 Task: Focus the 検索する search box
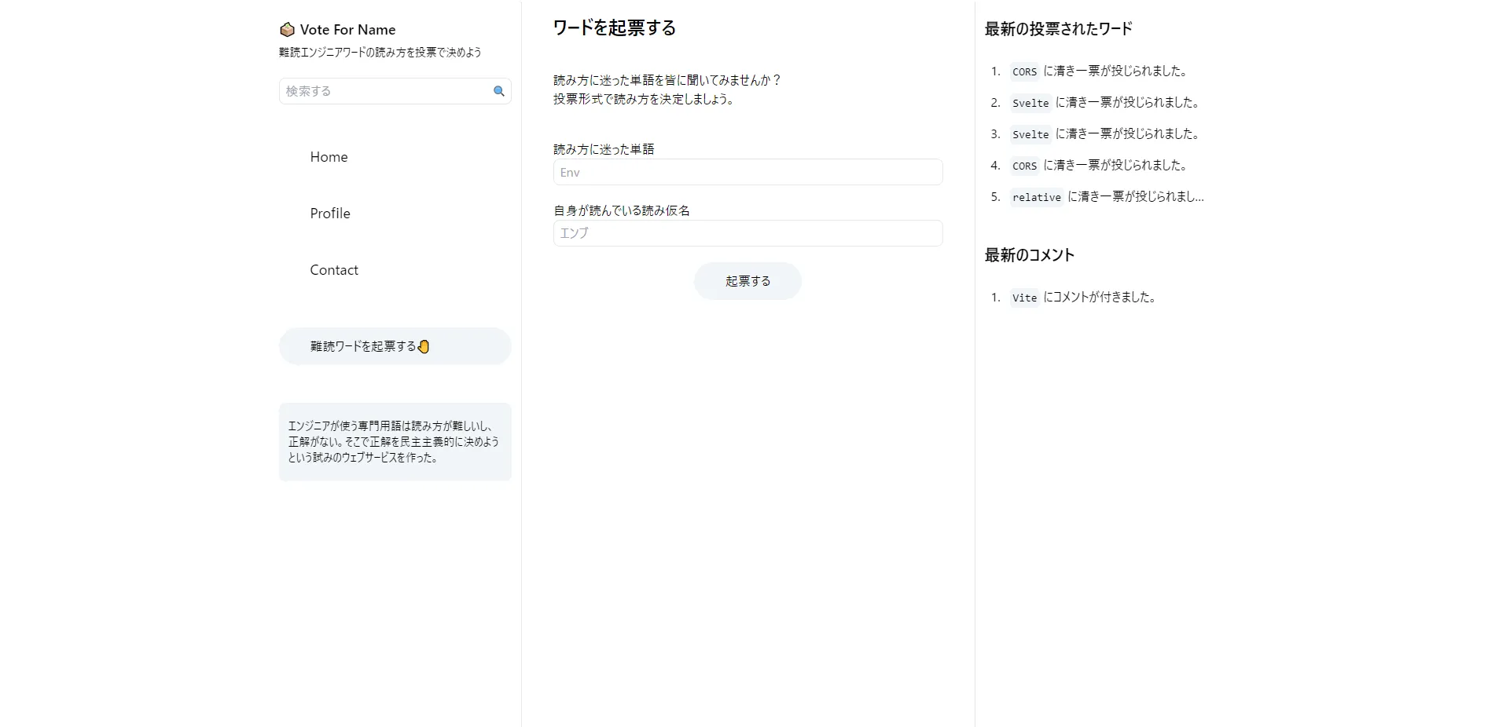click(385, 91)
